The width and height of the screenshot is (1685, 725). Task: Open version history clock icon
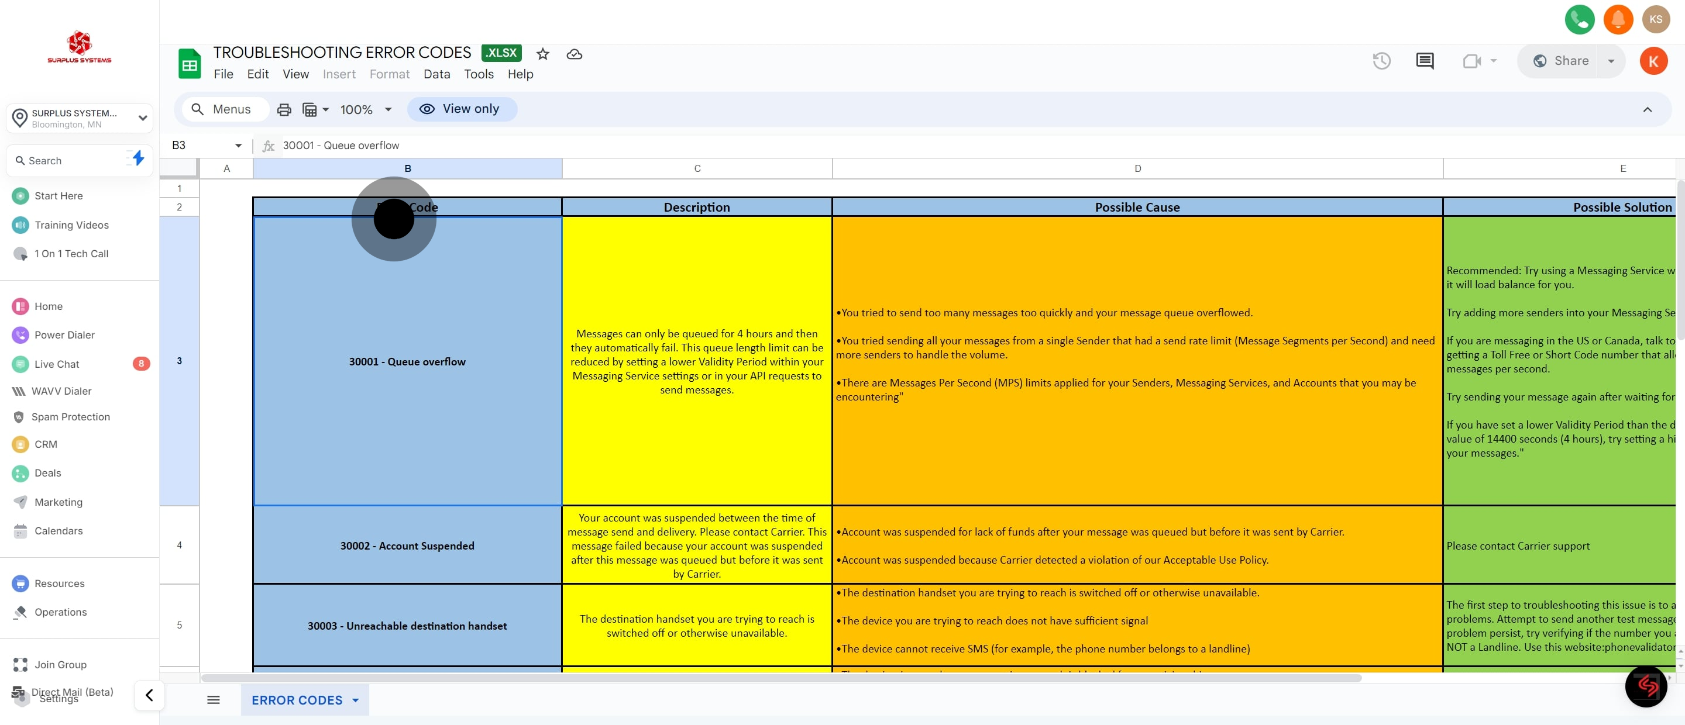1381,61
